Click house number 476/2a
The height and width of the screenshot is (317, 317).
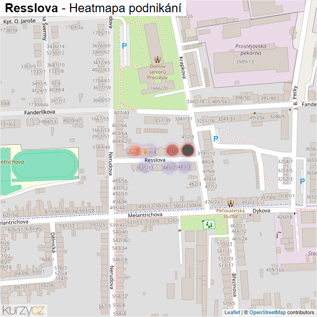click(x=212, y=202)
